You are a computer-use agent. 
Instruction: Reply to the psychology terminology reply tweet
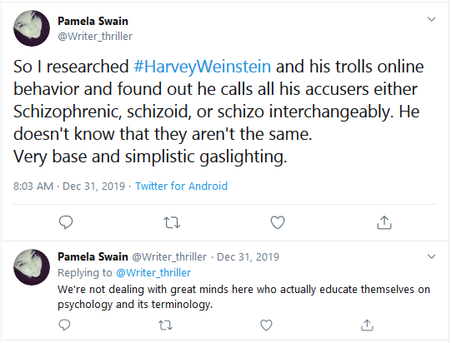point(64,326)
